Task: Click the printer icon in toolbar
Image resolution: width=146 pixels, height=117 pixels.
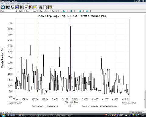Action: pyautogui.click(x=40, y=7)
